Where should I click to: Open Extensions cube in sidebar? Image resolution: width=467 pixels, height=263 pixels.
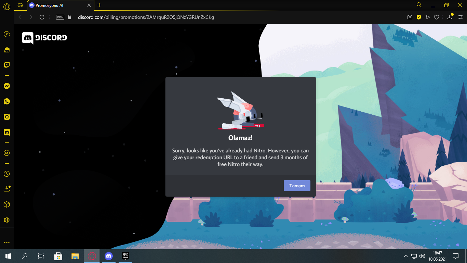(6, 204)
